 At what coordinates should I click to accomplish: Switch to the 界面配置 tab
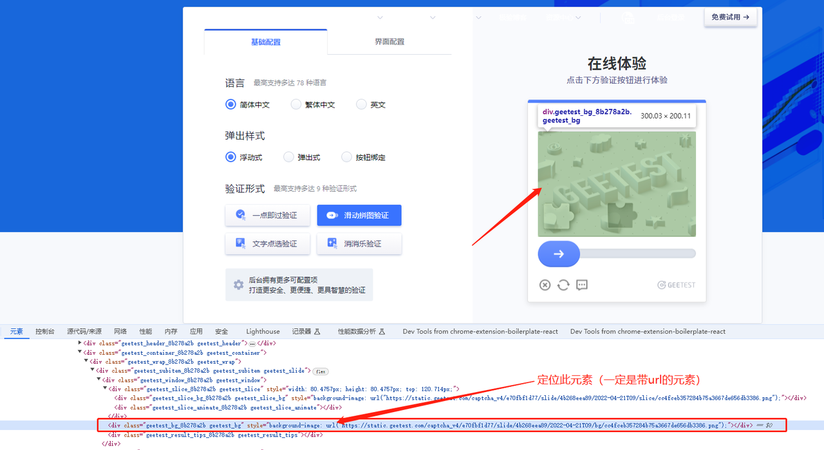point(389,42)
